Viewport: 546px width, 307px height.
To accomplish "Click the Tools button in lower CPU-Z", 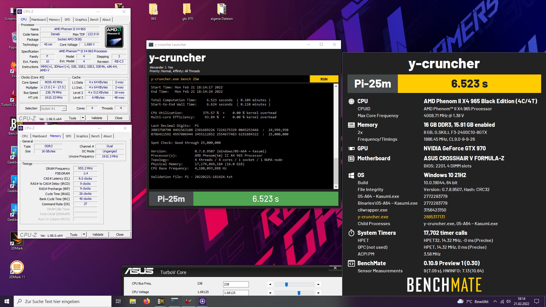I will tap(74, 235).
